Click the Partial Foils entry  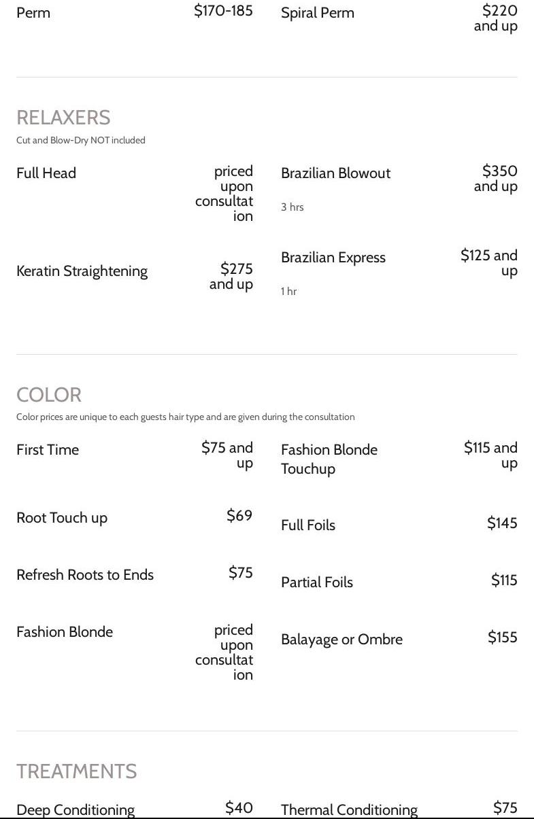pyautogui.click(x=317, y=582)
